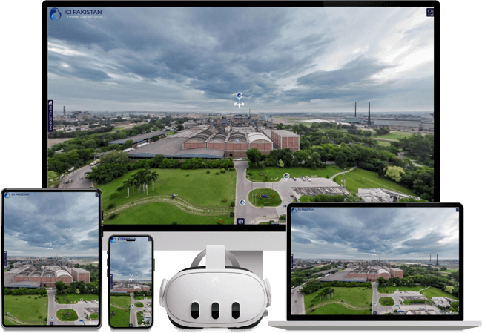Click the square icon at monitor's bottom center
The height and width of the screenshot is (333, 482).
[x=240, y=220]
